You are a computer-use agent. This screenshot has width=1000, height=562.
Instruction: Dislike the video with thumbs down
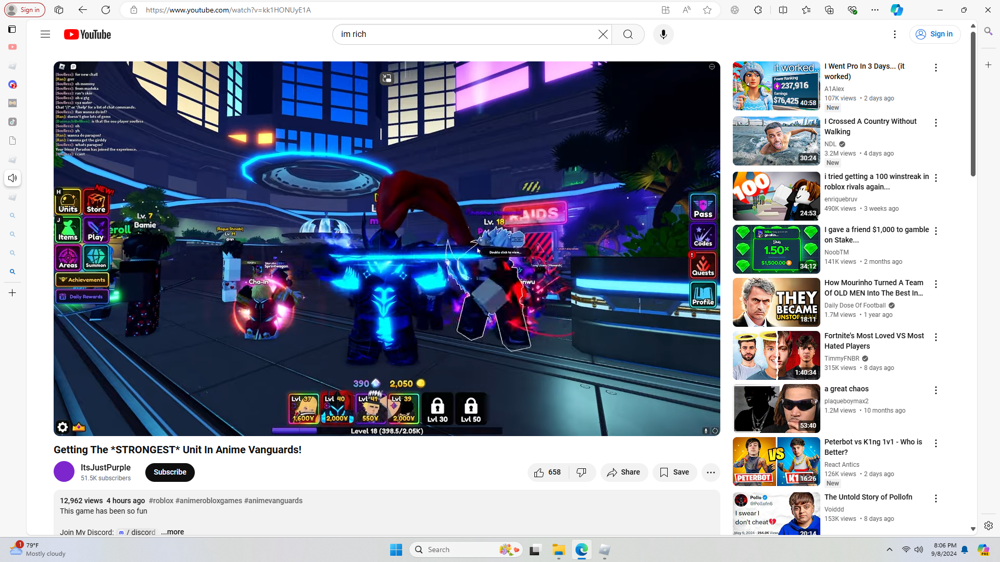point(582,472)
